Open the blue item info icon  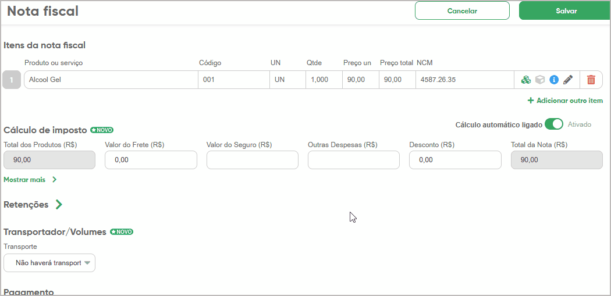(554, 80)
